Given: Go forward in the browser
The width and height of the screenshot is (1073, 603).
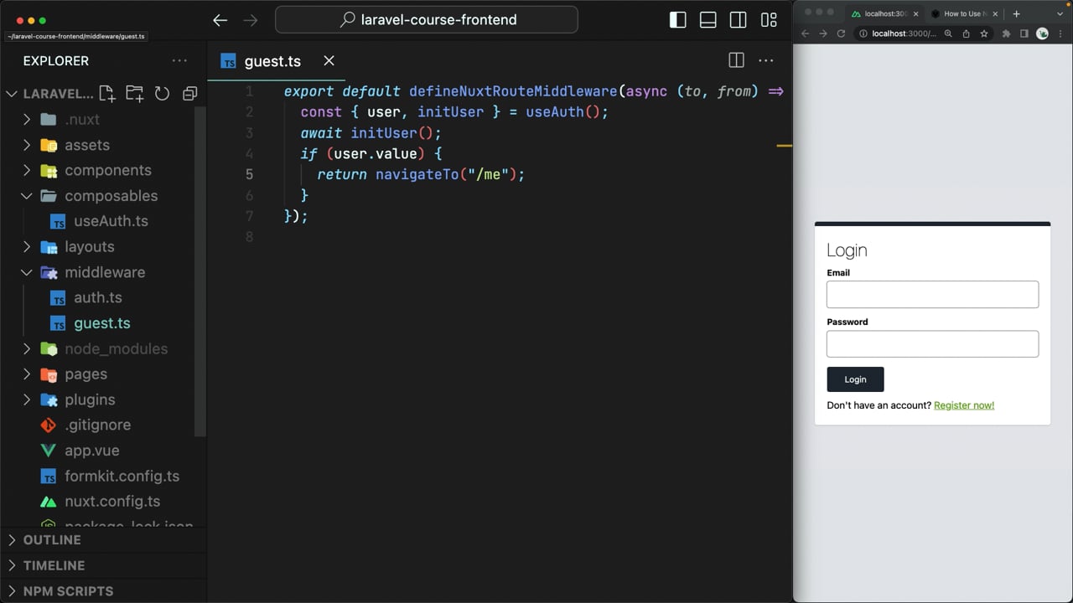Looking at the screenshot, I should click(x=823, y=33).
